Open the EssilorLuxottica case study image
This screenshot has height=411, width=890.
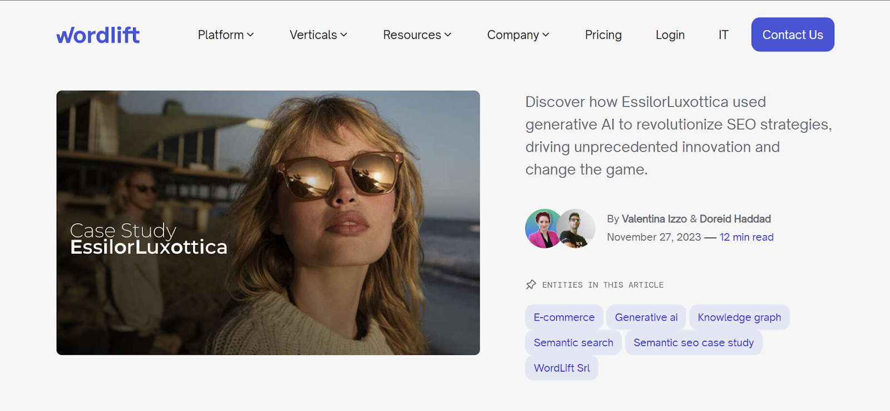pyautogui.click(x=268, y=223)
